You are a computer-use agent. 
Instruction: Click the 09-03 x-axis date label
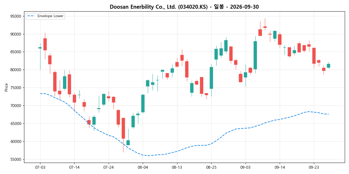[x=245, y=167]
